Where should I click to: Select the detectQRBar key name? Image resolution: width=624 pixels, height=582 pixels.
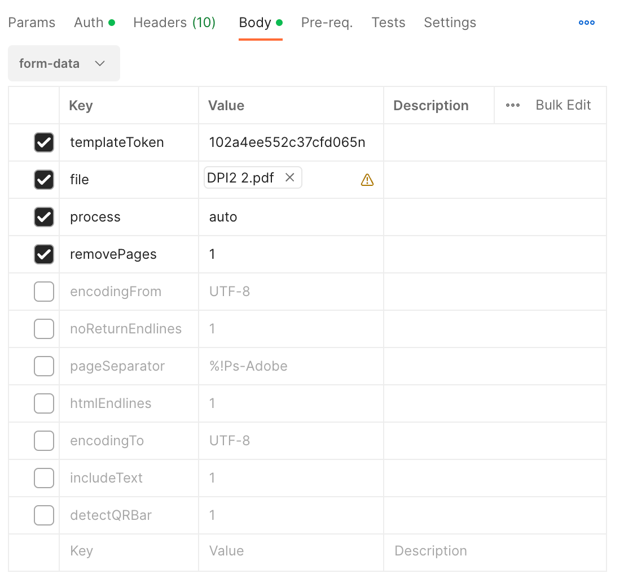(111, 515)
